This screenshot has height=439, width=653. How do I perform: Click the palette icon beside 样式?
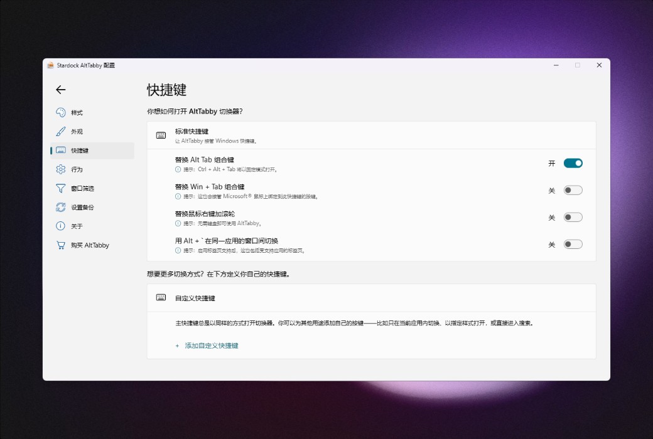[61, 112]
